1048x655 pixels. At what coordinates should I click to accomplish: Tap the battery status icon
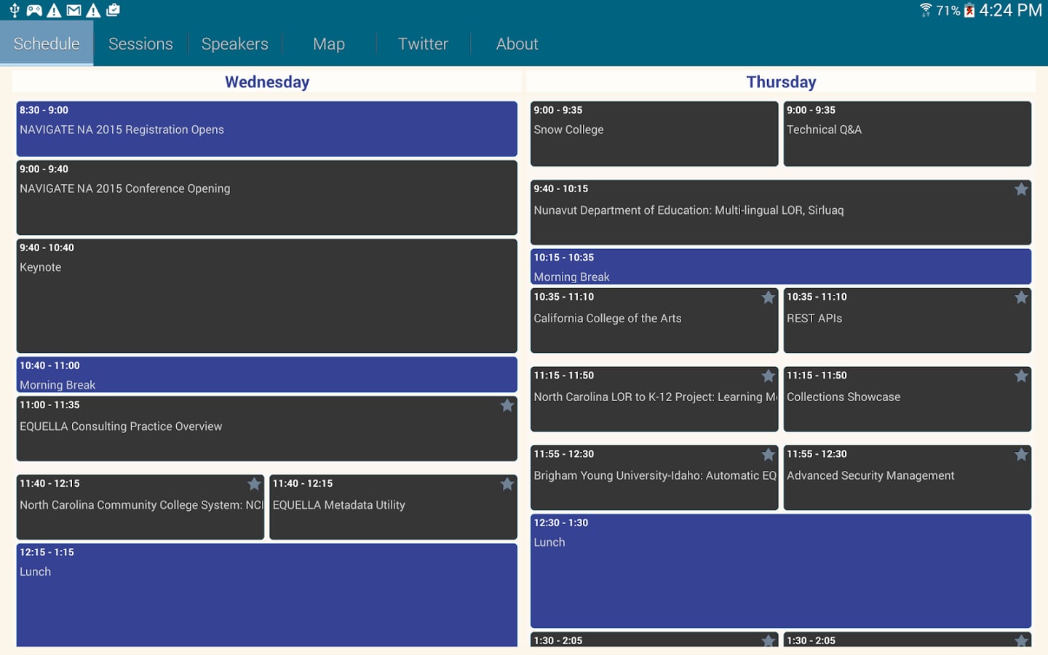(969, 10)
